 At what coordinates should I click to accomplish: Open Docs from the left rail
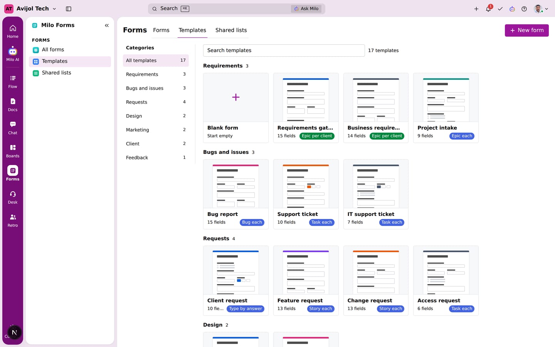pyautogui.click(x=13, y=104)
